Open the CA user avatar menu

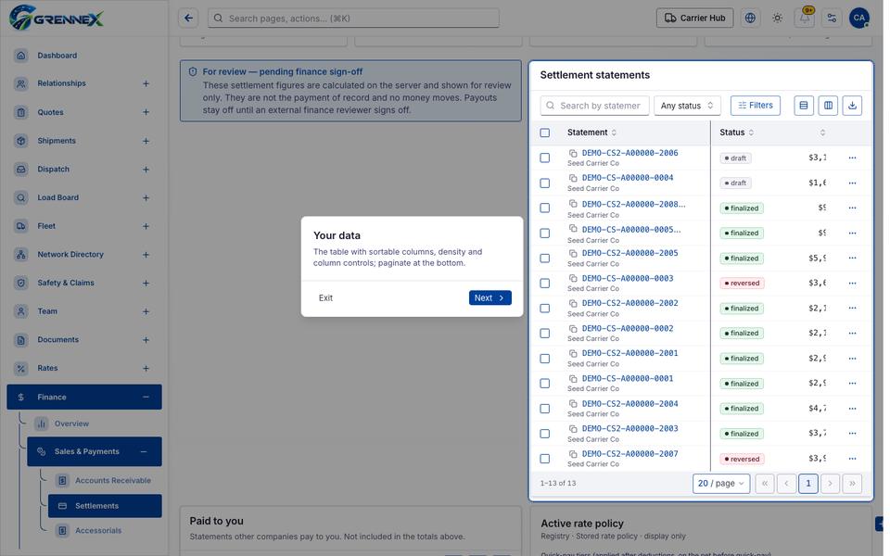(x=858, y=19)
